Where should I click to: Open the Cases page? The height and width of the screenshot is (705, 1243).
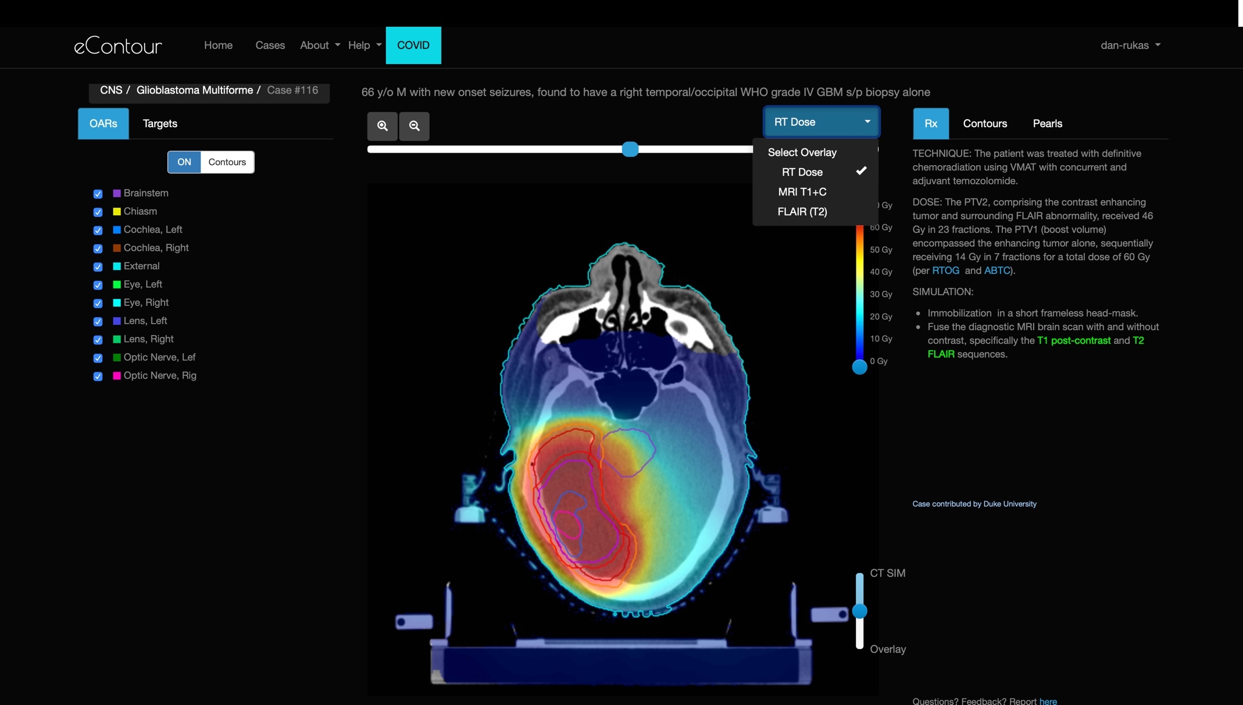tap(270, 45)
